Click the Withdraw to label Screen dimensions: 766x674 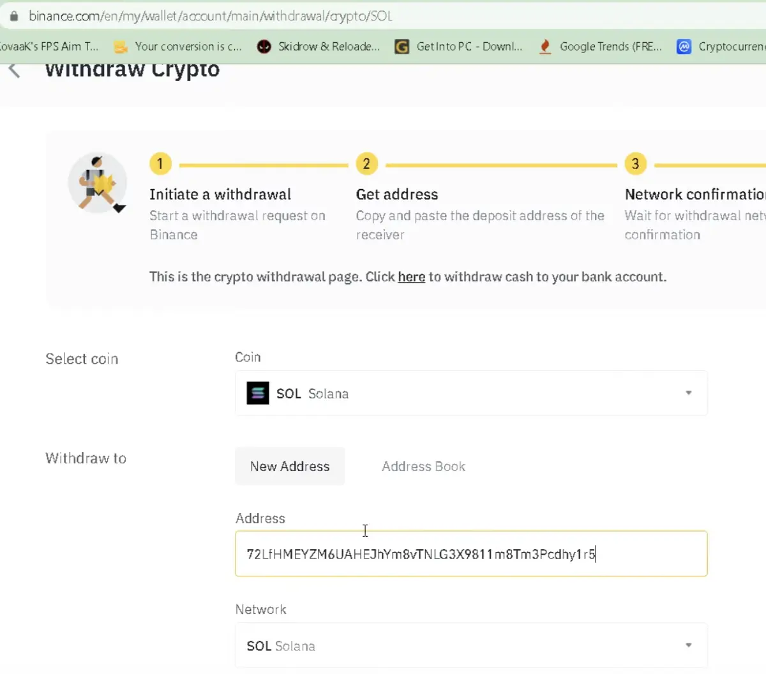pos(86,458)
